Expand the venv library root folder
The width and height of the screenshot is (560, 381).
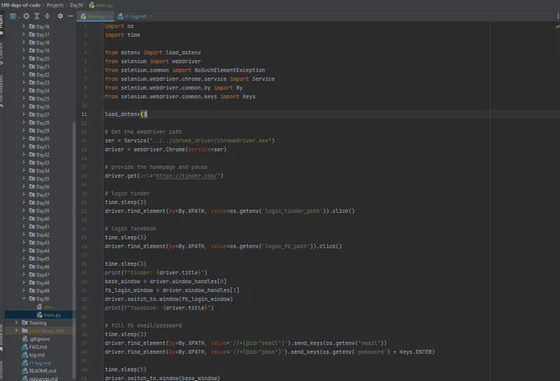pyautogui.click(x=16, y=331)
